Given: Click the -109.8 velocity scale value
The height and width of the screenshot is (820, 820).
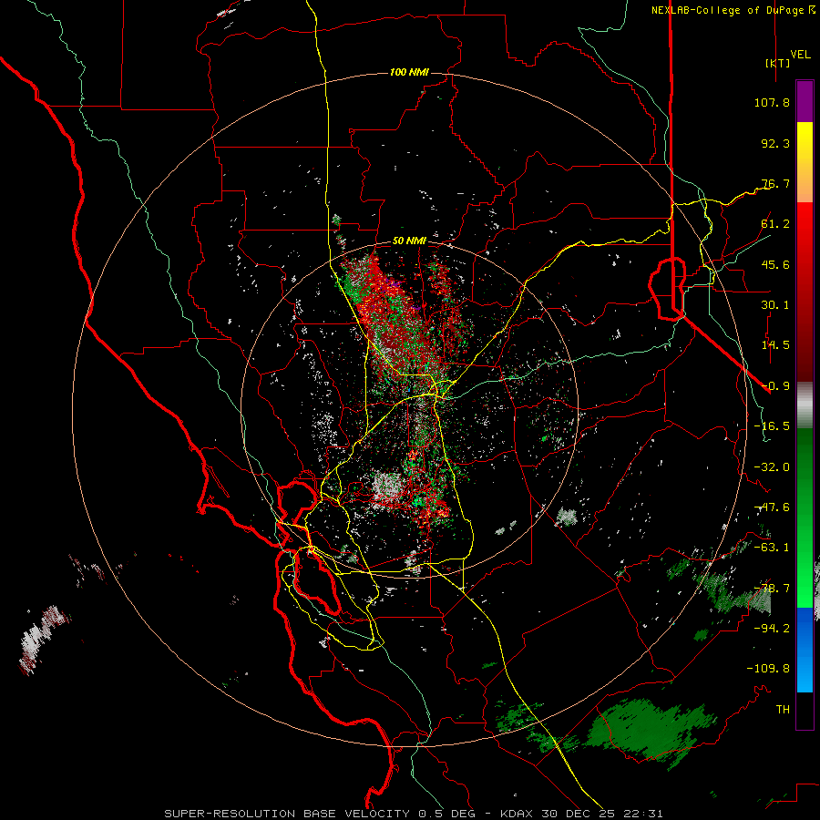Looking at the screenshot, I should 768,669.
